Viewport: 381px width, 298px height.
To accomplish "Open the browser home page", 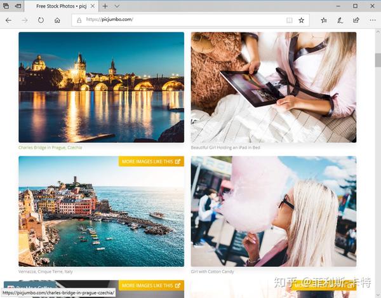I will click(57, 20).
